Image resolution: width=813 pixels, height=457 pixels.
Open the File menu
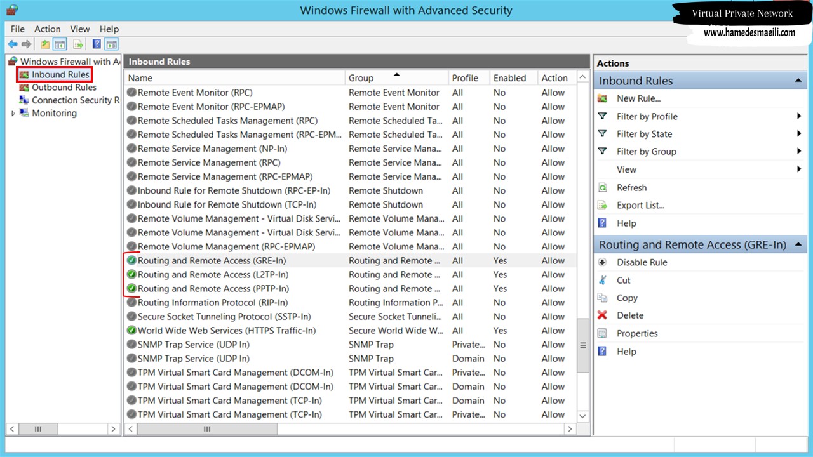(x=18, y=29)
